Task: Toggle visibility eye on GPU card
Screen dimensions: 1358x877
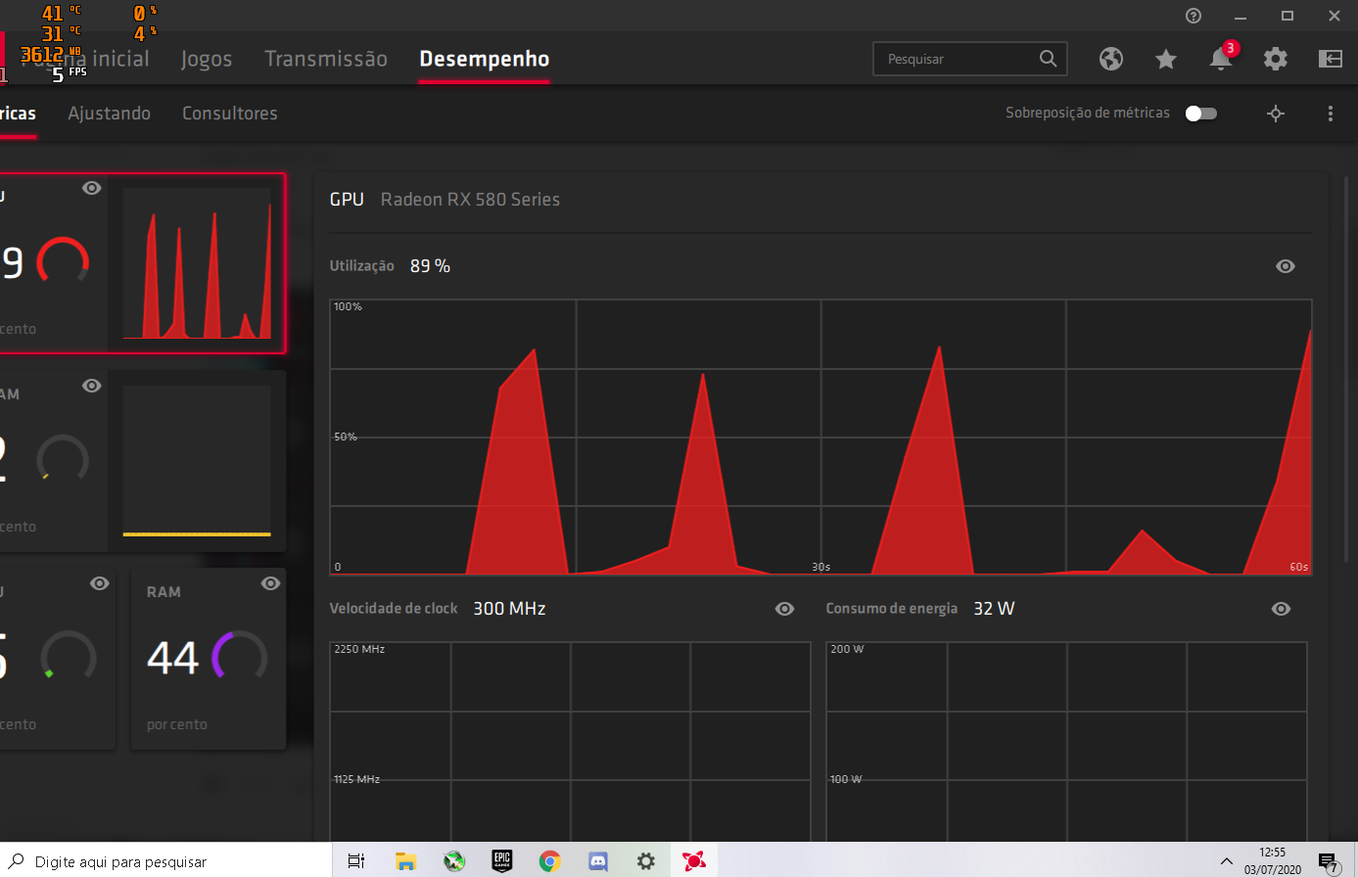Action: 92,188
